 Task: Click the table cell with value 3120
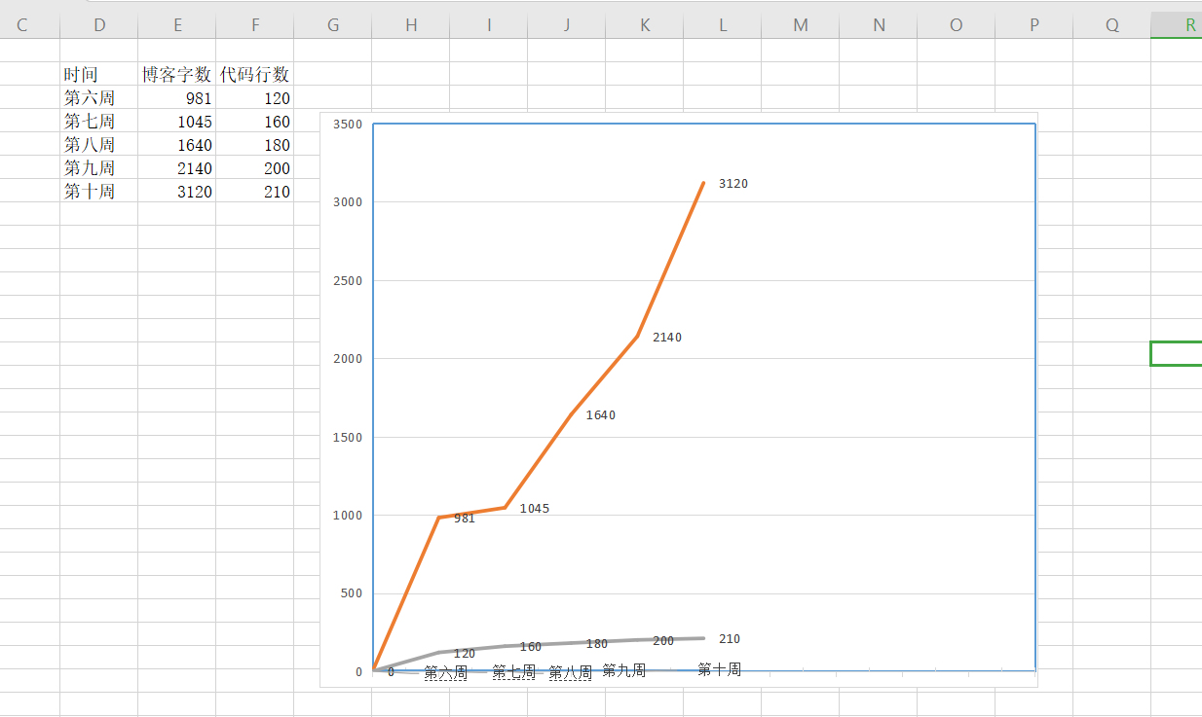click(176, 191)
